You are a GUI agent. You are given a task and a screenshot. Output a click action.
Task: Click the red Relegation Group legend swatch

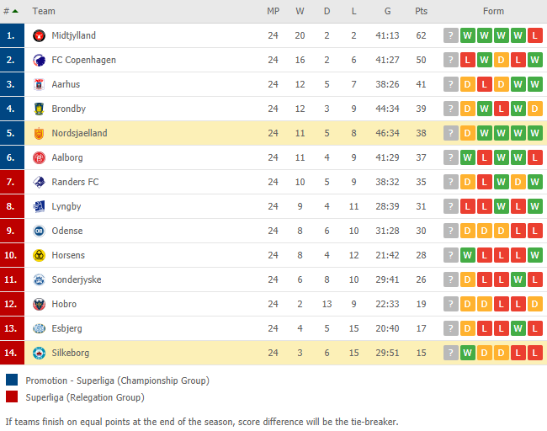pos(12,396)
